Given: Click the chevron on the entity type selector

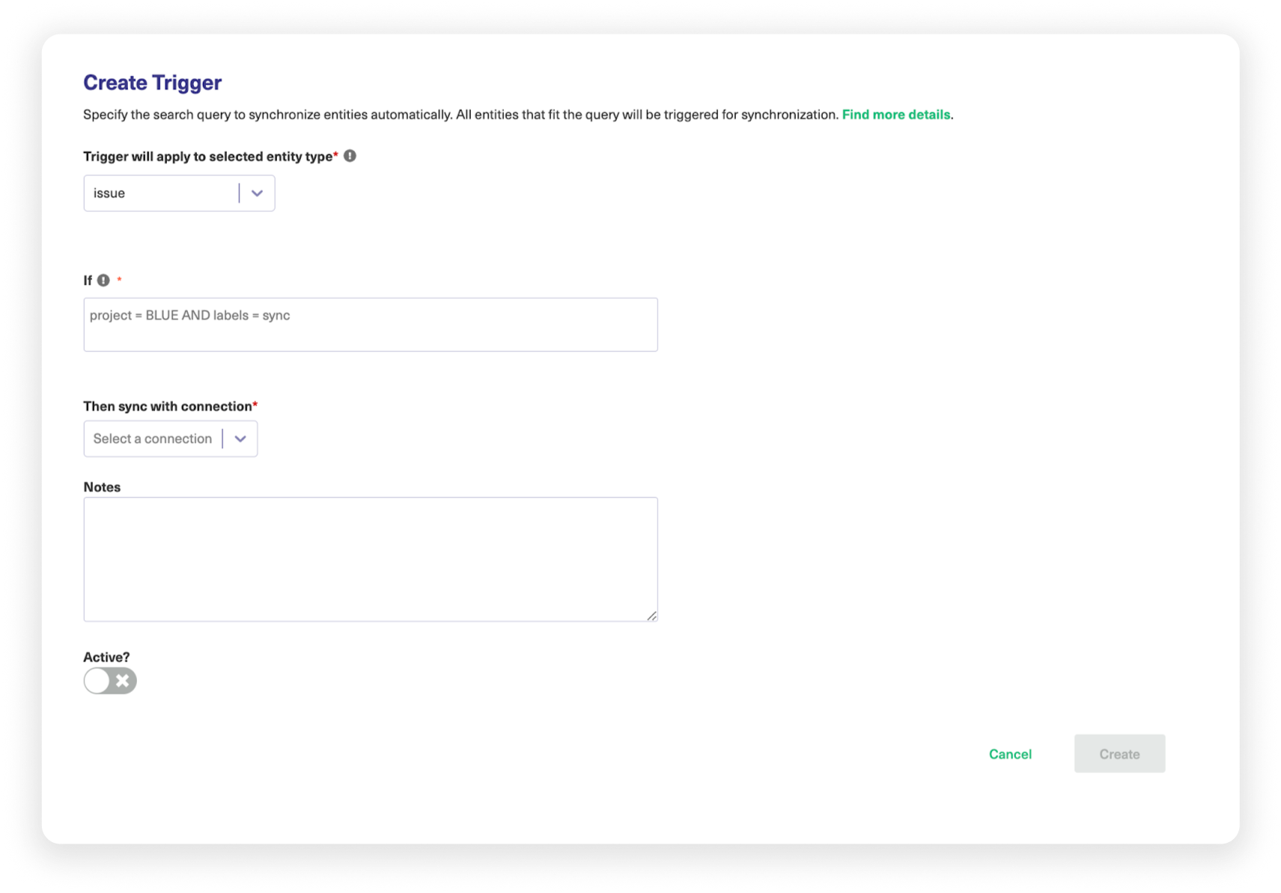Looking at the screenshot, I should 257,193.
